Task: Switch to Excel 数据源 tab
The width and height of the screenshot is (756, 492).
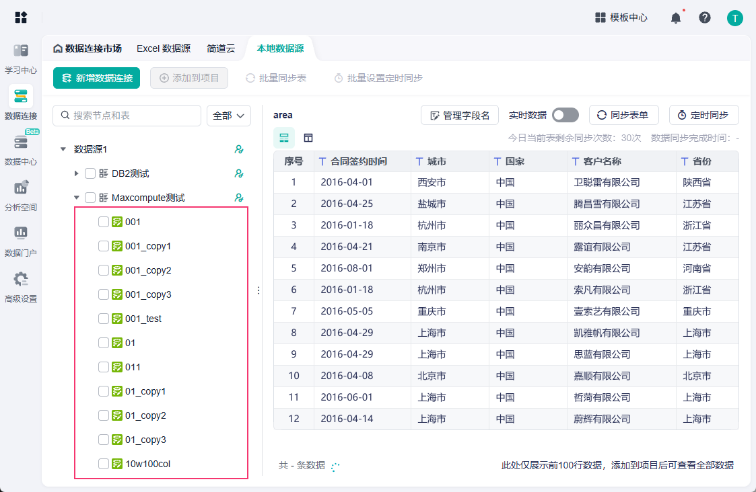Action: (164, 48)
